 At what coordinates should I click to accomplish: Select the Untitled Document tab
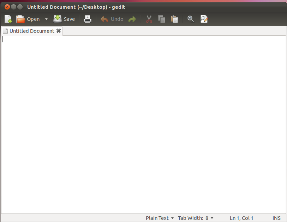[x=32, y=31]
